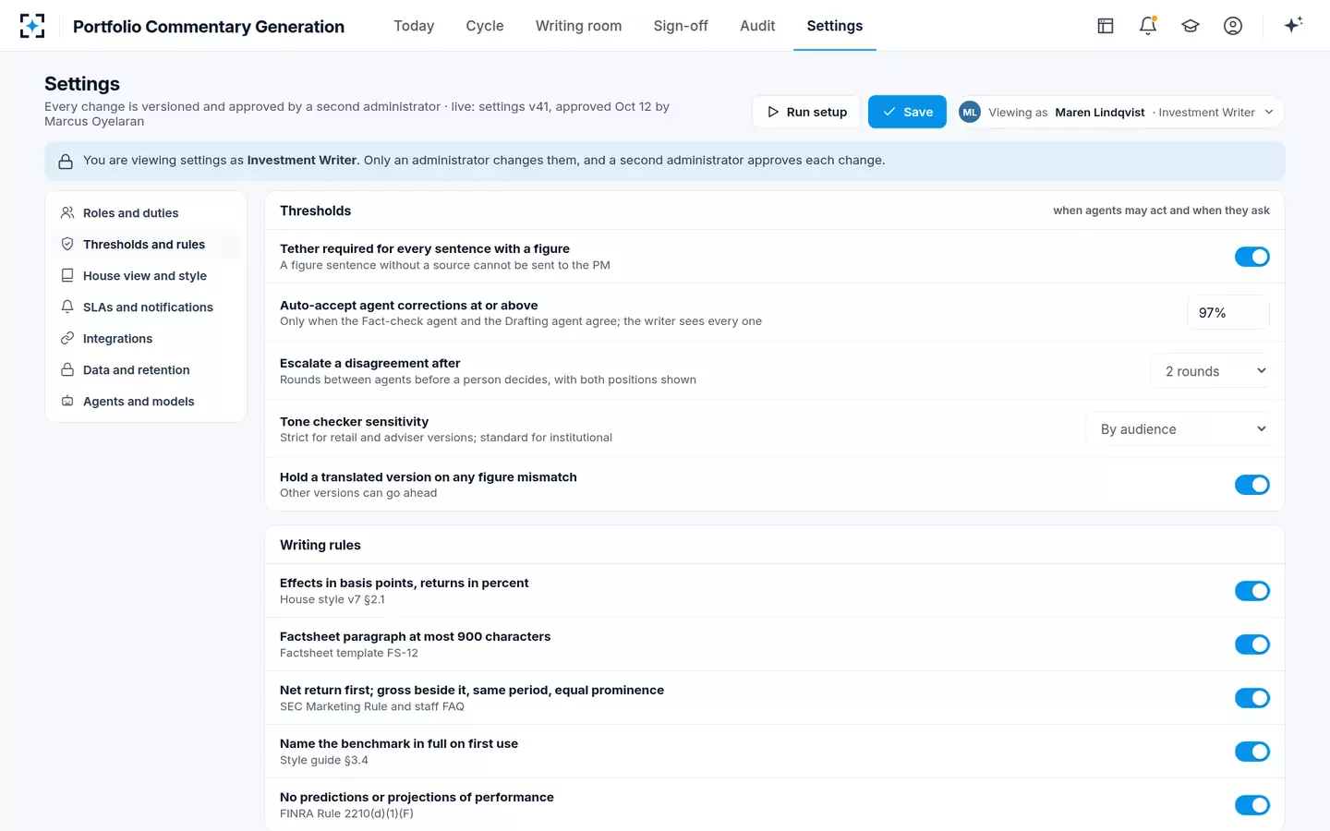Click the Integrations link icon

pos(67,339)
